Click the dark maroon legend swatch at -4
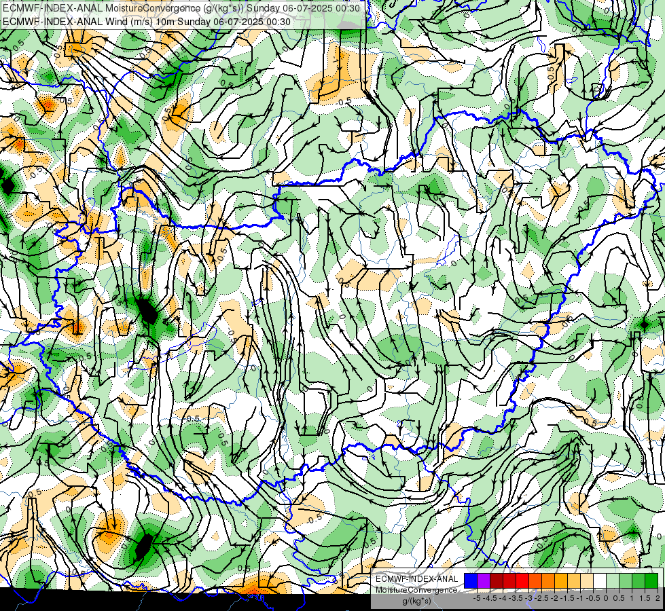This screenshot has width=665, height=611. [497, 581]
